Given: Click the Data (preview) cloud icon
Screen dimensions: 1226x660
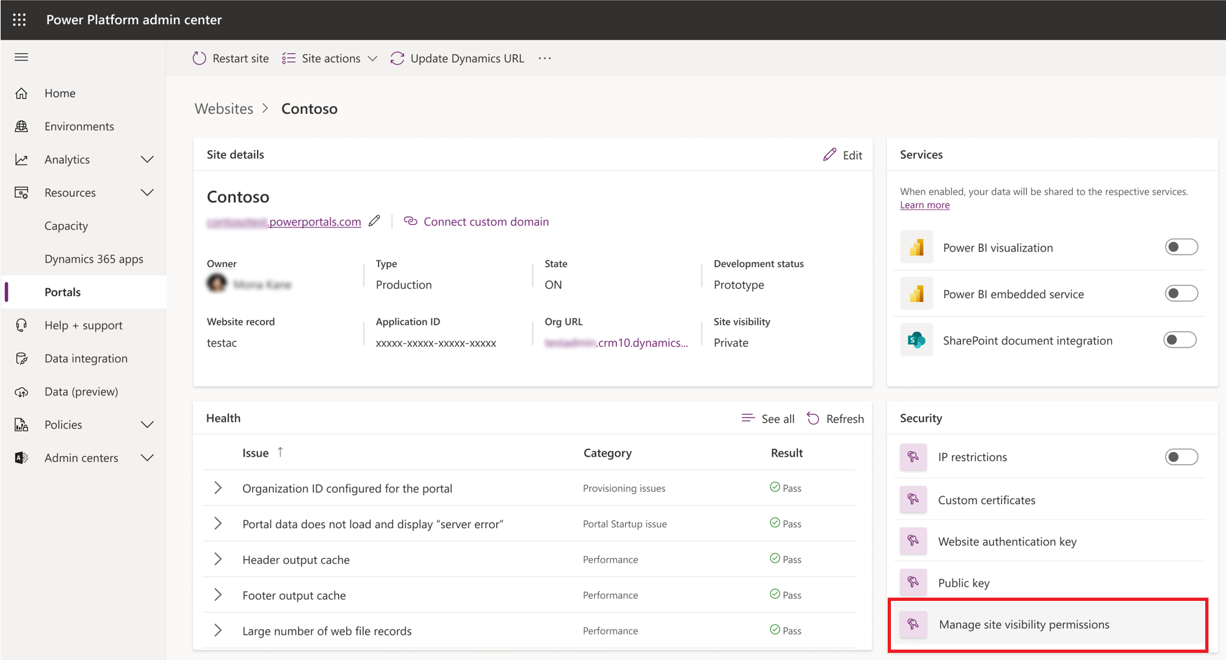Looking at the screenshot, I should coord(21,392).
